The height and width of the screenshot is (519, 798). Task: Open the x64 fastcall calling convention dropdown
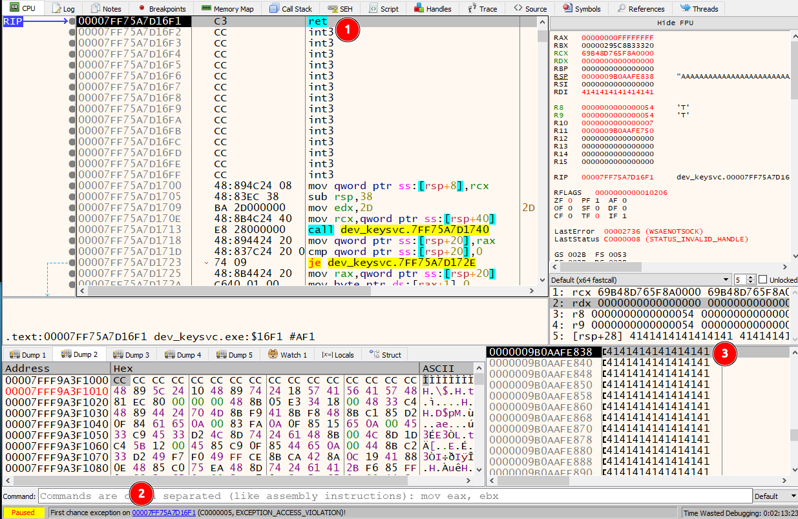pyautogui.click(x=640, y=280)
